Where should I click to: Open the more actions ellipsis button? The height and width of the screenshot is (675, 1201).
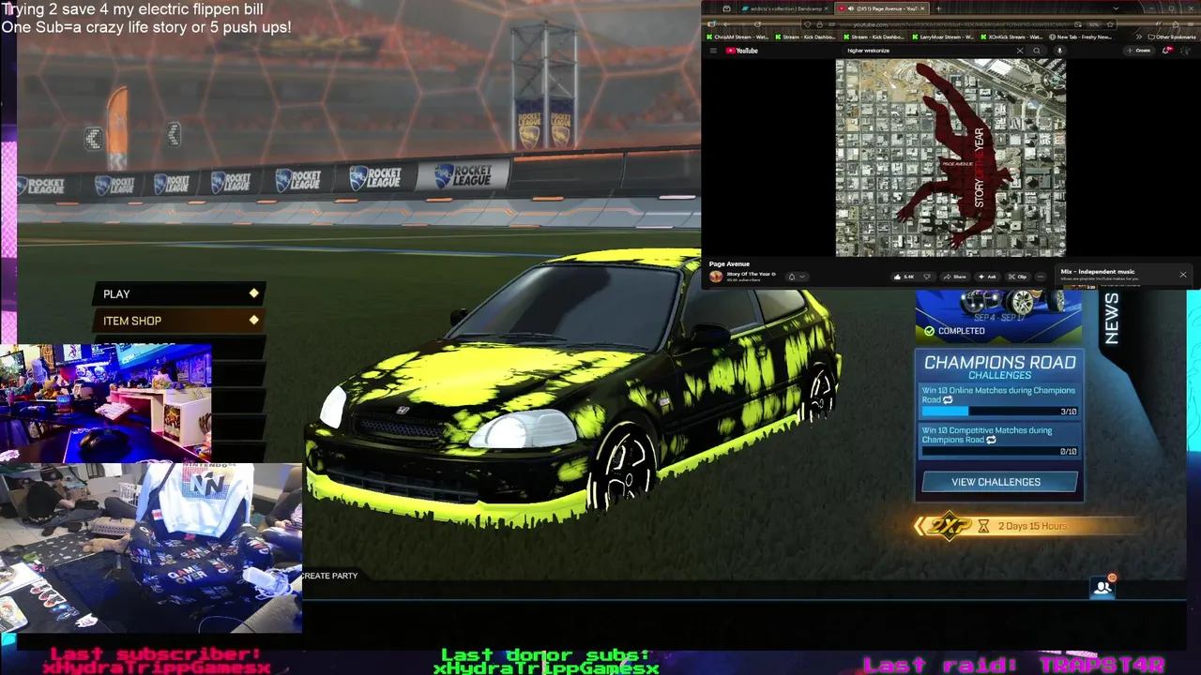pyautogui.click(x=1041, y=277)
